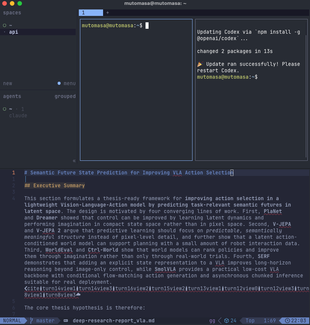Select terminal tab 1

point(91,12)
